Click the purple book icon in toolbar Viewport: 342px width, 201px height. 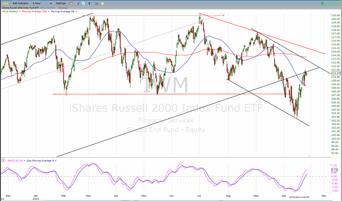77,4
